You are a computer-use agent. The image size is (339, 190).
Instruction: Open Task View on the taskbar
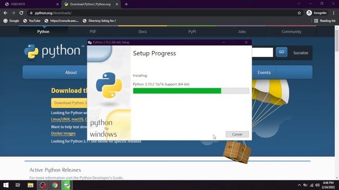(x=17, y=185)
